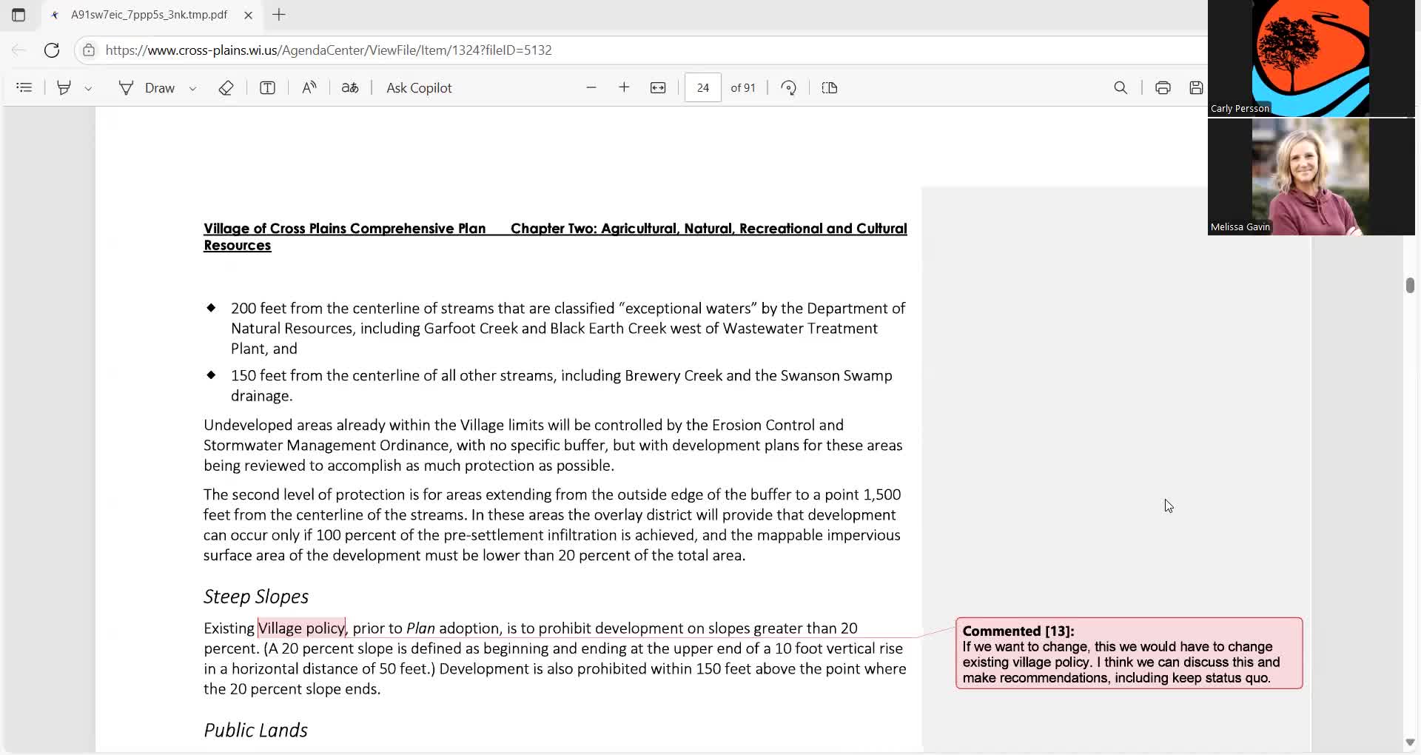Toggle Fit to width view
The image size is (1421, 755).
(658, 87)
